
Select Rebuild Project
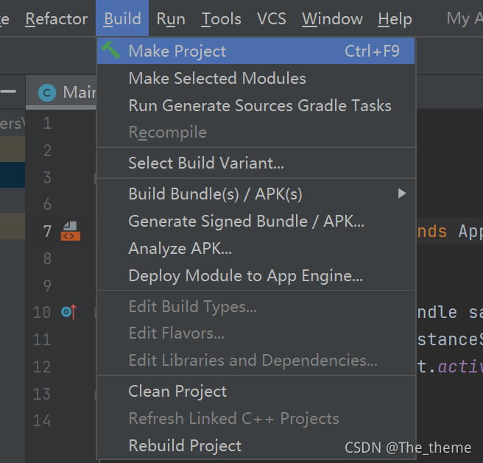[x=255, y=445]
